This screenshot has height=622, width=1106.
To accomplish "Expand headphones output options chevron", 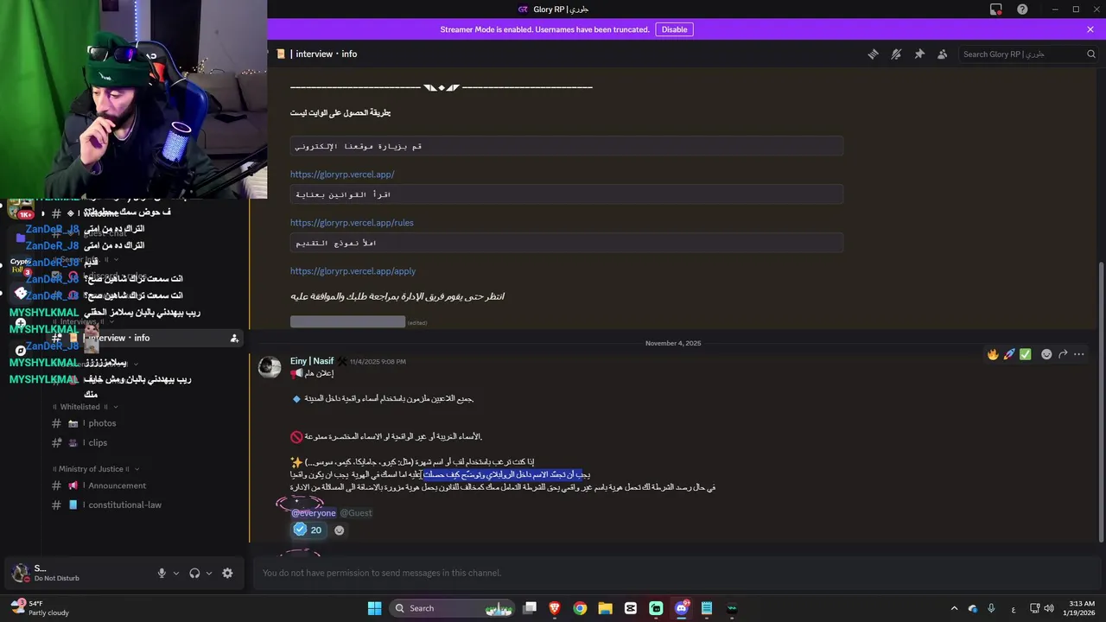I will point(209,573).
